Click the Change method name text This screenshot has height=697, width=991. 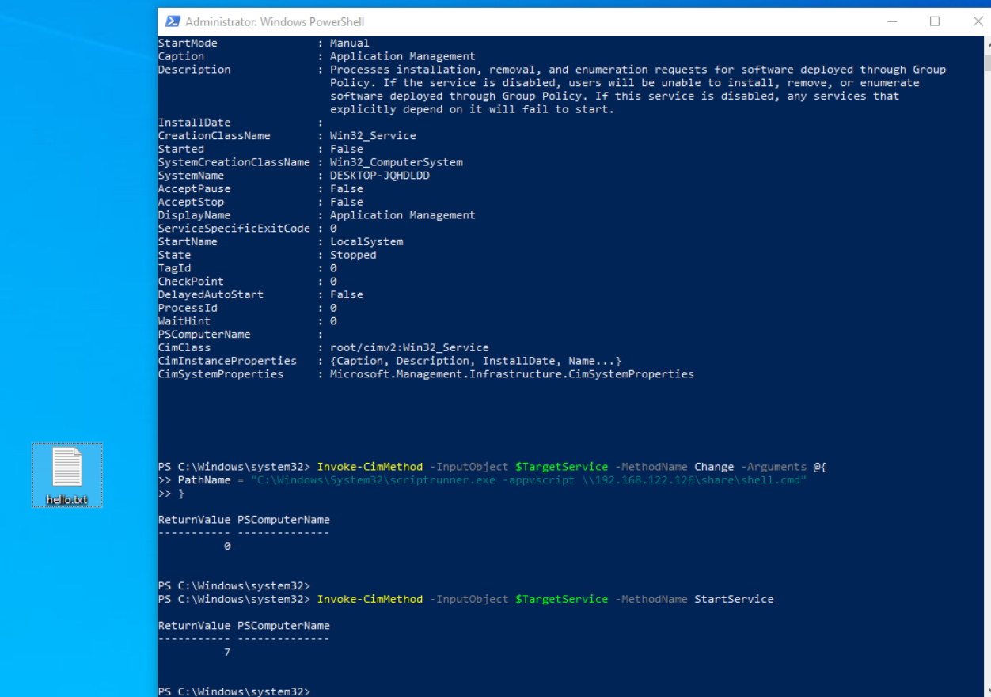(x=713, y=467)
